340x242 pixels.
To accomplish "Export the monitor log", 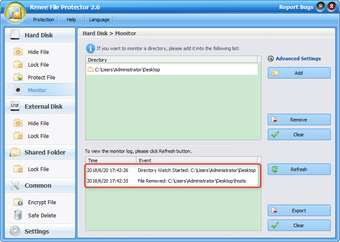I will (299, 211).
